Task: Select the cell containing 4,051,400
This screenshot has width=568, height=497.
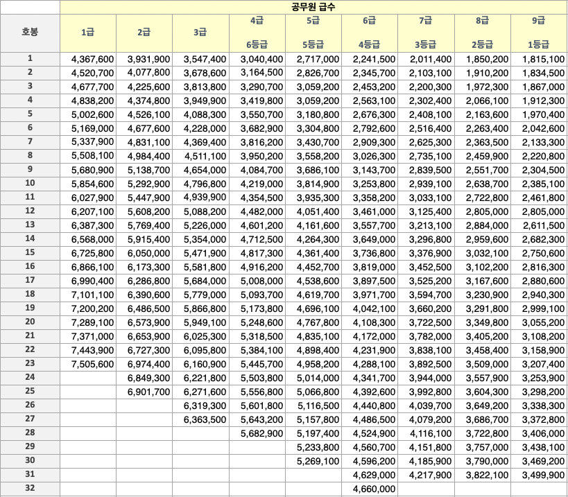Action: coord(313,211)
